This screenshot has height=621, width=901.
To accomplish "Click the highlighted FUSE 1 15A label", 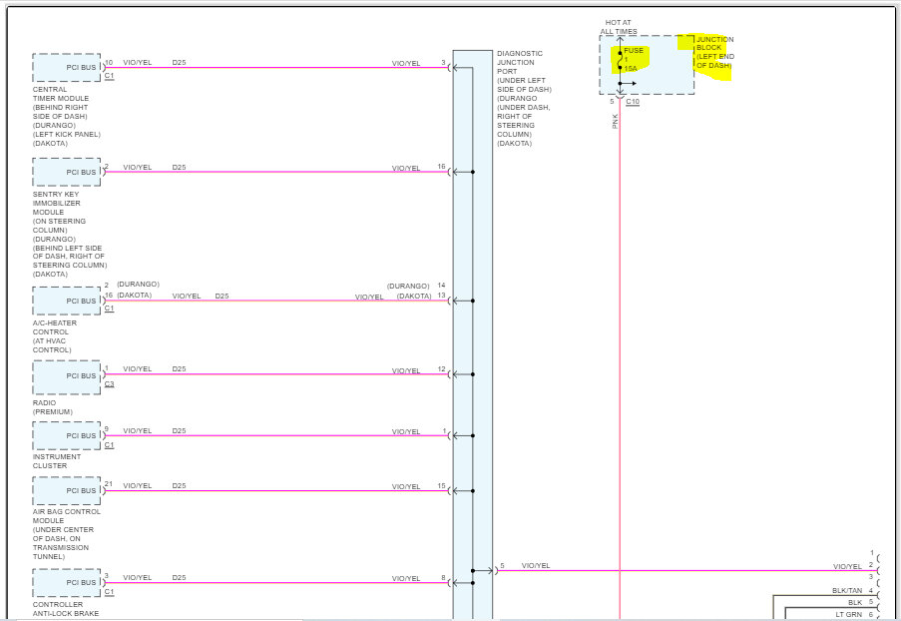I will tap(634, 59).
